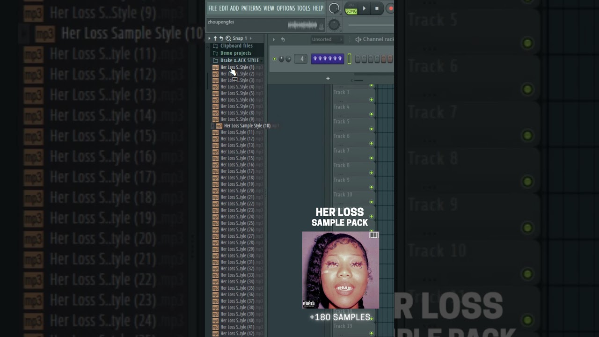Mute Track 8 with its green LED
The height and width of the screenshot is (337, 599).
pos(372,173)
